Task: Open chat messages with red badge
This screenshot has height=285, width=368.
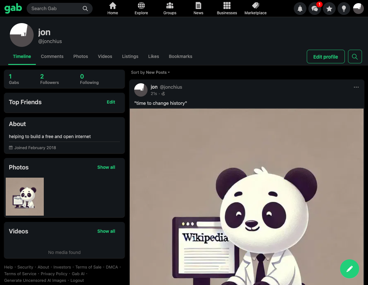Action: [x=315, y=9]
